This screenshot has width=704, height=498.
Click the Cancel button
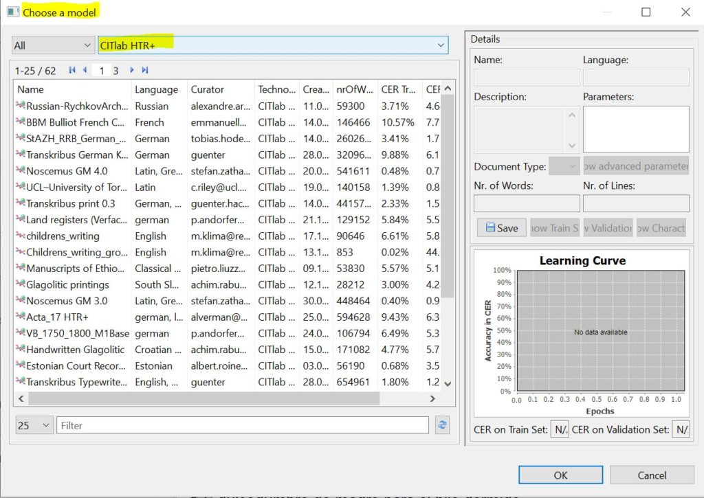(652, 475)
